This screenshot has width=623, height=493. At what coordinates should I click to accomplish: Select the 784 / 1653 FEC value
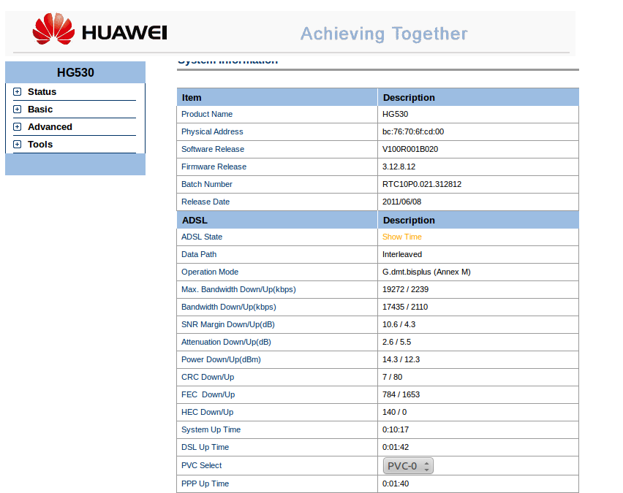point(401,394)
